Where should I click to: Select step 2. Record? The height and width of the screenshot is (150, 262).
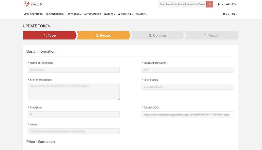103,35
